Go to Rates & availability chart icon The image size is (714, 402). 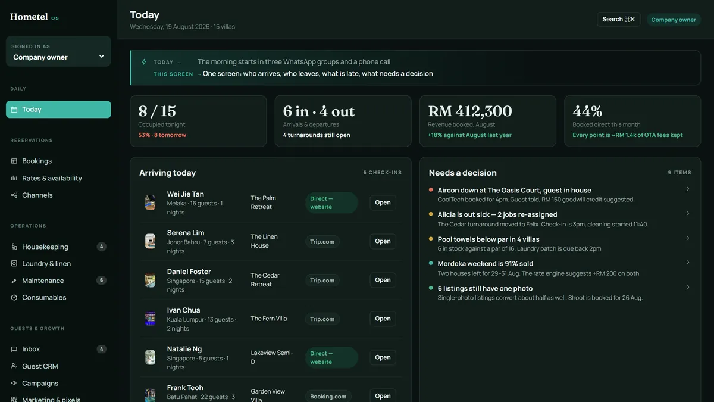coord(14,178)
